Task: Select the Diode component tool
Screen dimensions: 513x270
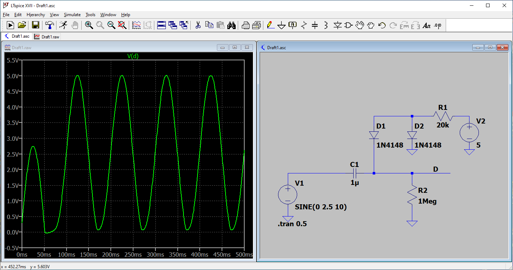Action: [x=337, y=25]
